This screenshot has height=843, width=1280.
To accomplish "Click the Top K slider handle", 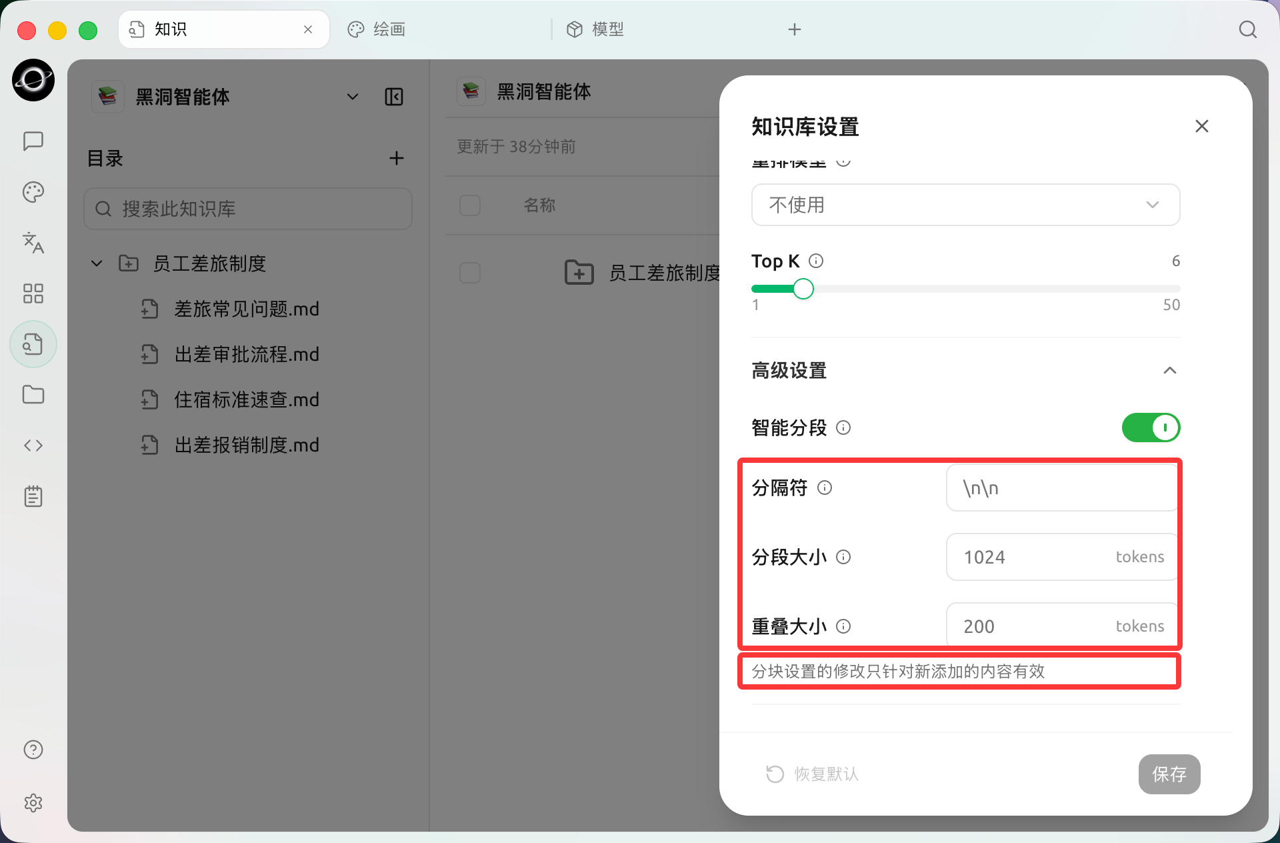I will pyautogui.click(x=803, y=289).
